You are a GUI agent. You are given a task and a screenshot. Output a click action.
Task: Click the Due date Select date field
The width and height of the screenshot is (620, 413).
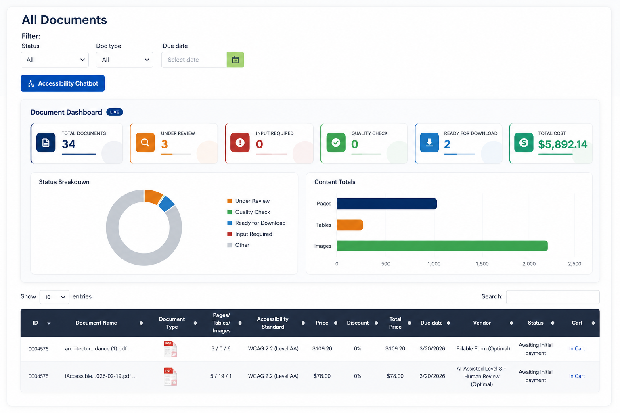pos(194,60)
